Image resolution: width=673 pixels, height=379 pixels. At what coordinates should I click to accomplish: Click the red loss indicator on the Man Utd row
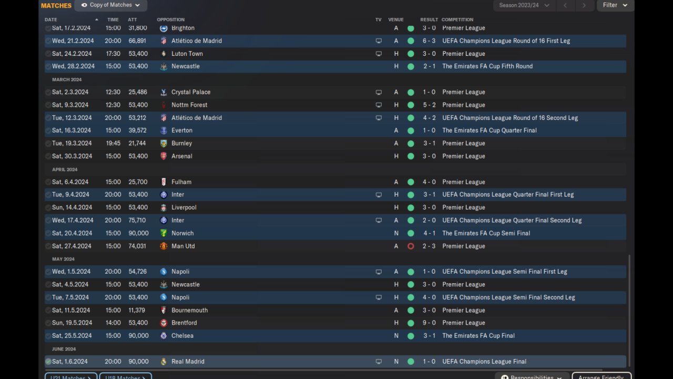click(411, 246)
